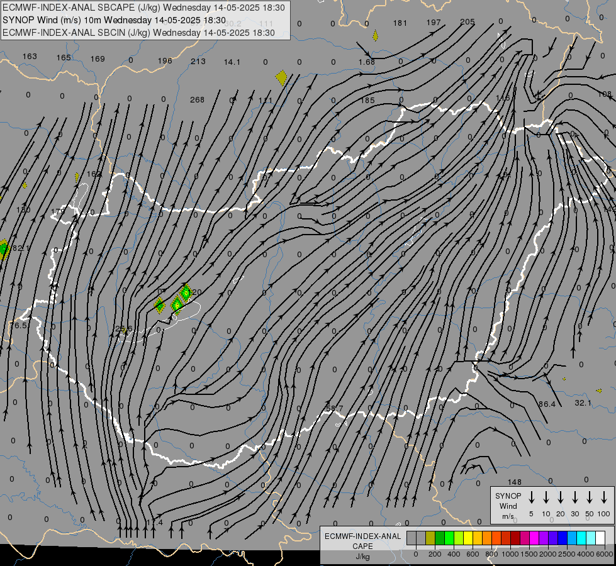Click the 58.7 value near southern border
The image size is (616, 566).
pos(334,409)
